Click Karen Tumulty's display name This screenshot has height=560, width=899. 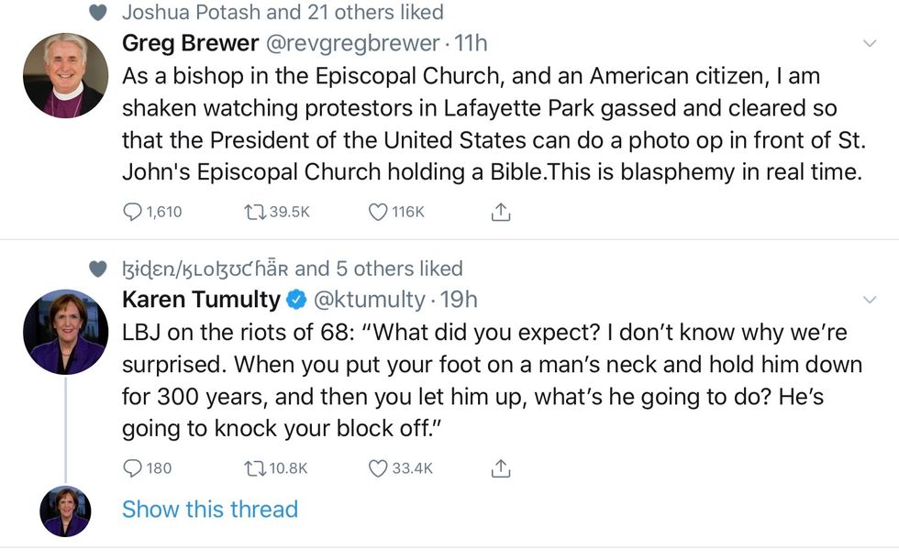pos(201,300)
